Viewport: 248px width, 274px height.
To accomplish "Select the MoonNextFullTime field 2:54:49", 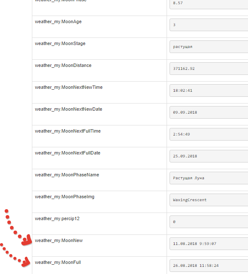I will click(x=209, y=134).
